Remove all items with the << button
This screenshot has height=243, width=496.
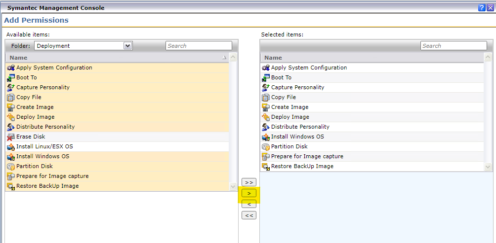pos(249,215)
